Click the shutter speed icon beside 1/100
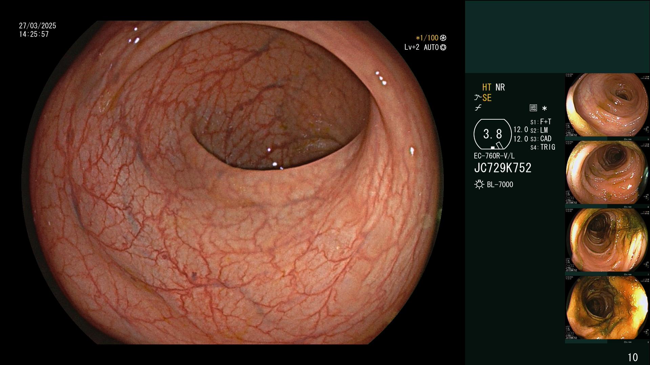 (x=443, y=38)
